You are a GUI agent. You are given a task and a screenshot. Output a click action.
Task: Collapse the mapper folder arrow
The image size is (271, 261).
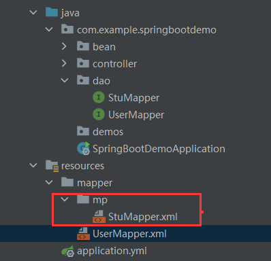[x=49, y=182]
